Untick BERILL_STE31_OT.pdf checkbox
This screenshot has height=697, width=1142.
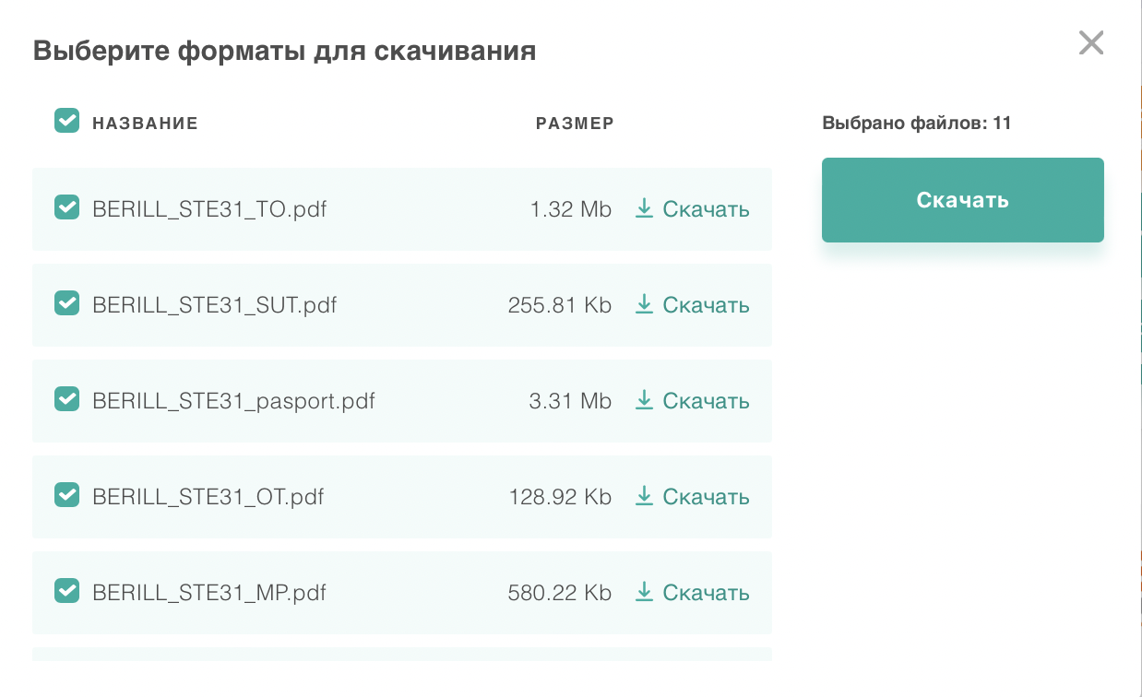click(66, 495)
